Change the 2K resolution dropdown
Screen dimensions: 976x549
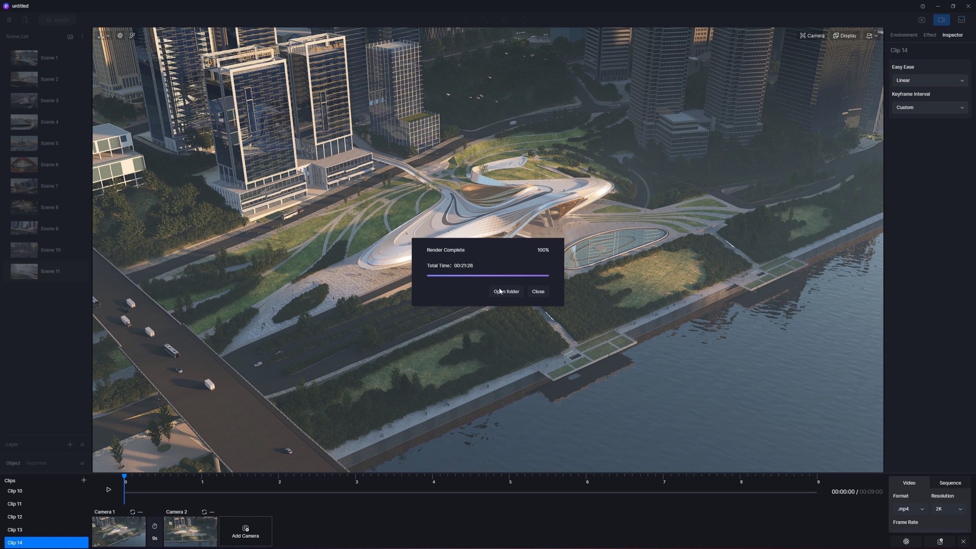[948, 509]
